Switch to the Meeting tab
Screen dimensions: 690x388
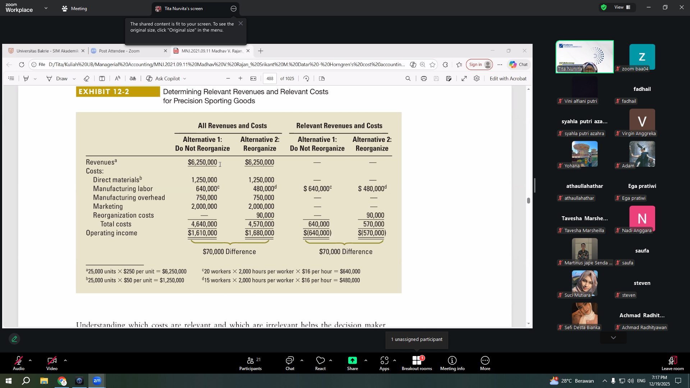click(x=74, y=8)
